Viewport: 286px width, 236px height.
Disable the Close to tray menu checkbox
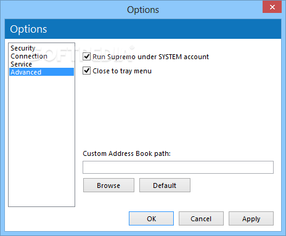86,71
